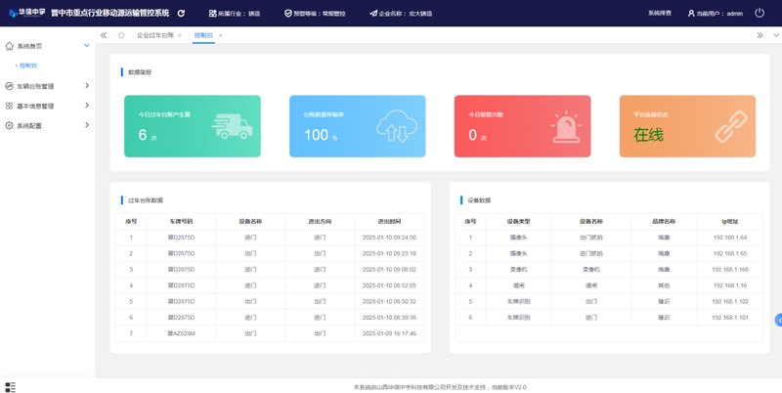Click the cloud upload icon on the blue card
The image size is (782, 393).
coord(396,127)
